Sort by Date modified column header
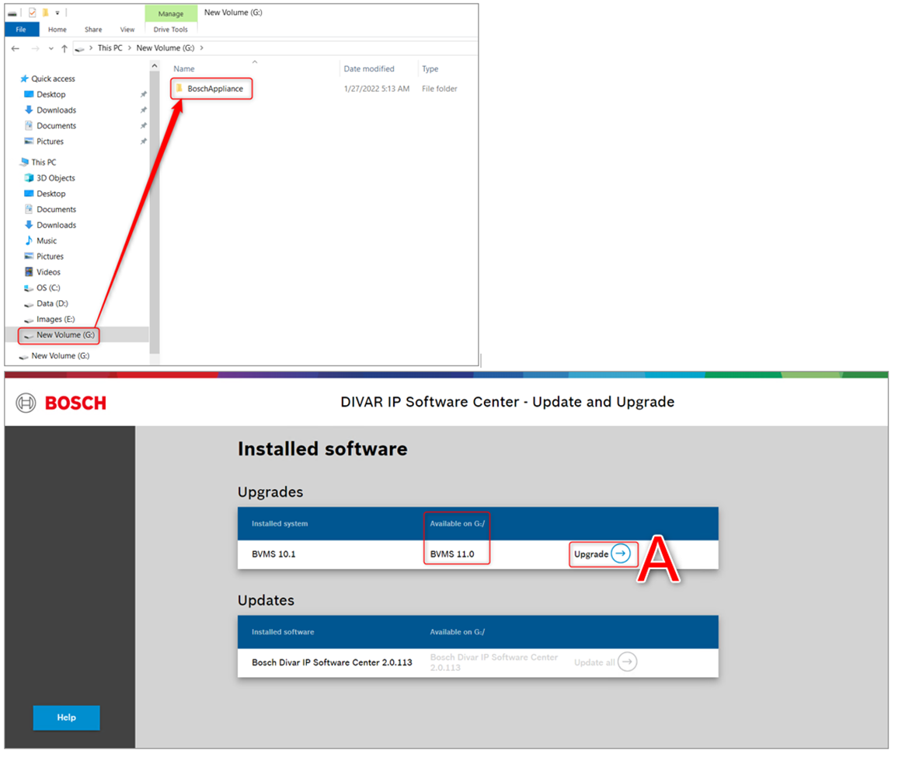902x758 pixels. coord(369,68)
